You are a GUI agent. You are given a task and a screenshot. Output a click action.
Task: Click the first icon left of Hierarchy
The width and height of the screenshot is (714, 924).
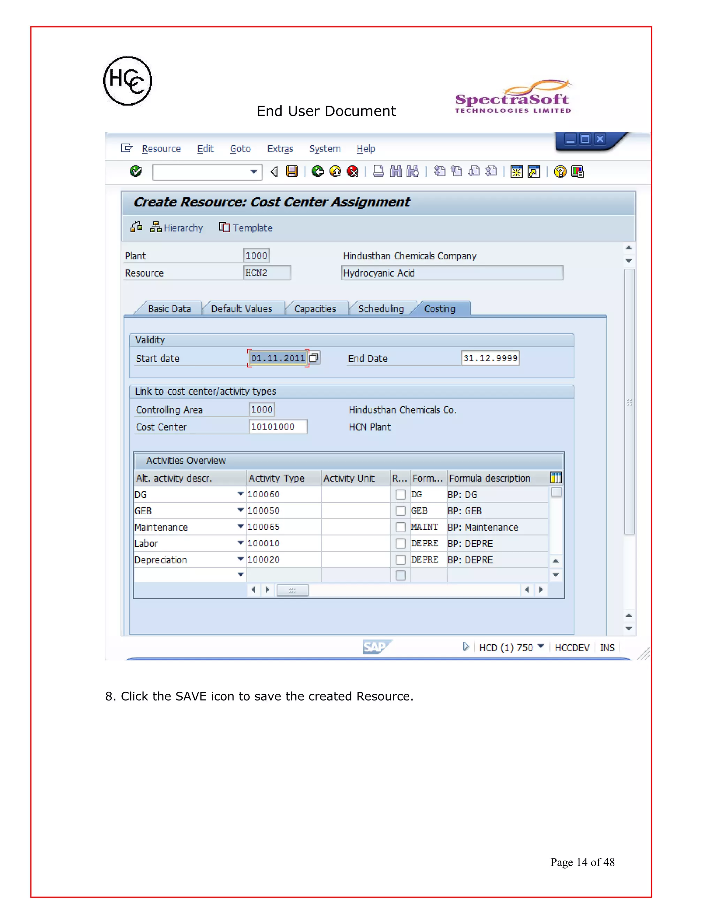(x=136, y=227)
